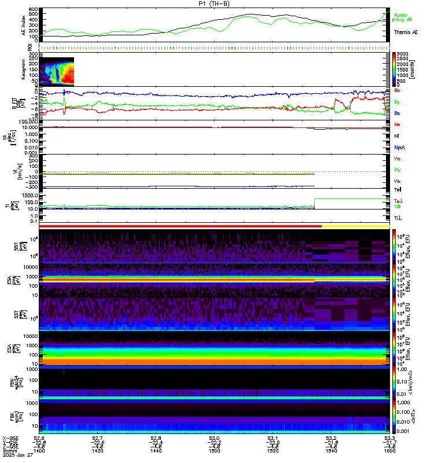Select the red Viz velocity legend label
434x463 pixels.
(x=397, y=159)
